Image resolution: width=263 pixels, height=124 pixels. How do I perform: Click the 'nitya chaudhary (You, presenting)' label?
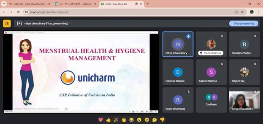click(46, 23)
